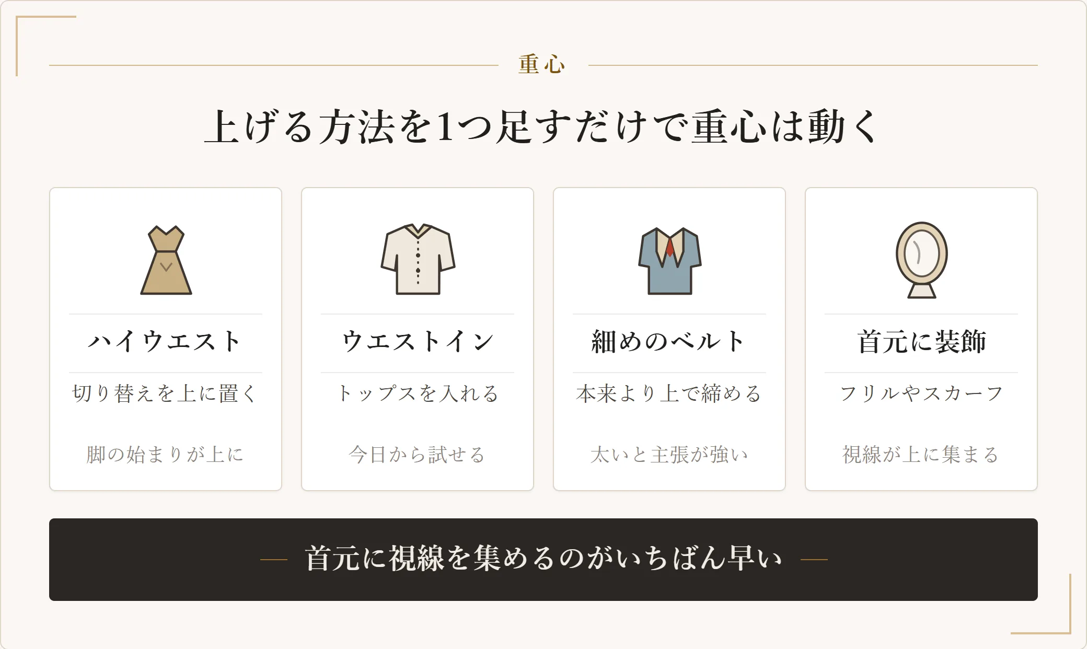Click the 重心 section label at top

[x=542, y=65]
